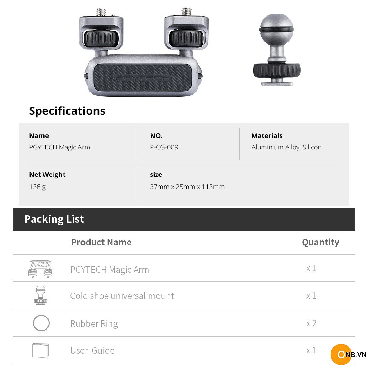368x368 pixels.
Task: Click the User Guide row text
Action: tap(92, 350)
